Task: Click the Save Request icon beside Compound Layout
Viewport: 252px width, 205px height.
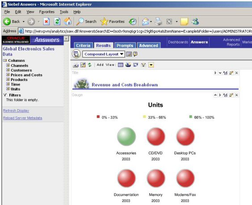Action: (x=129, y=54)
